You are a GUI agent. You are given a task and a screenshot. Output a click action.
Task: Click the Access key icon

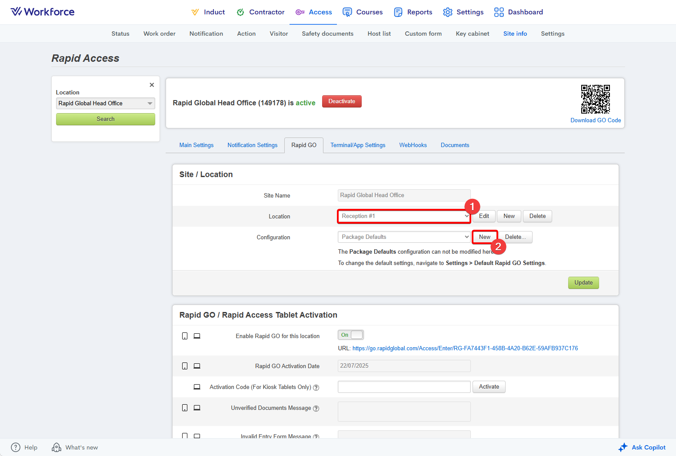click(300, 12)
